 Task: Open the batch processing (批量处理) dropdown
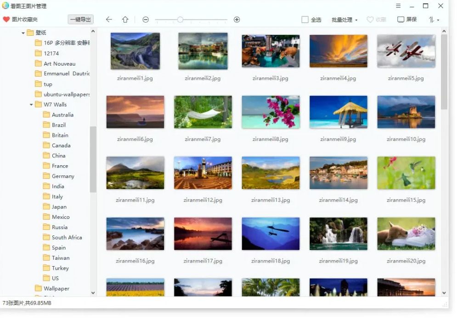(344, 20)
